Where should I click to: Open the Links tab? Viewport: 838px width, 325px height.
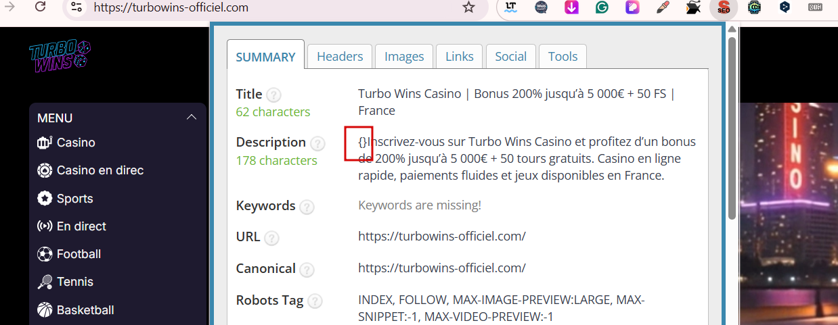(x=460, y=57)
